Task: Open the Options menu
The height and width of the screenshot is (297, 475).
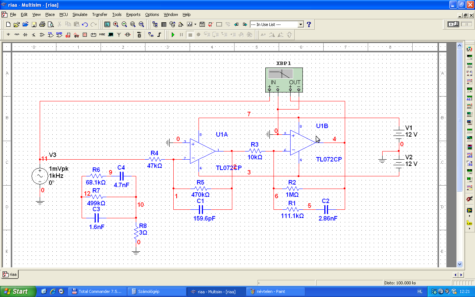Action: (x=152, y=14)
